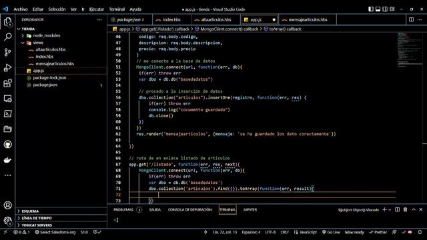Open the Terminal menu

point(117,9)
